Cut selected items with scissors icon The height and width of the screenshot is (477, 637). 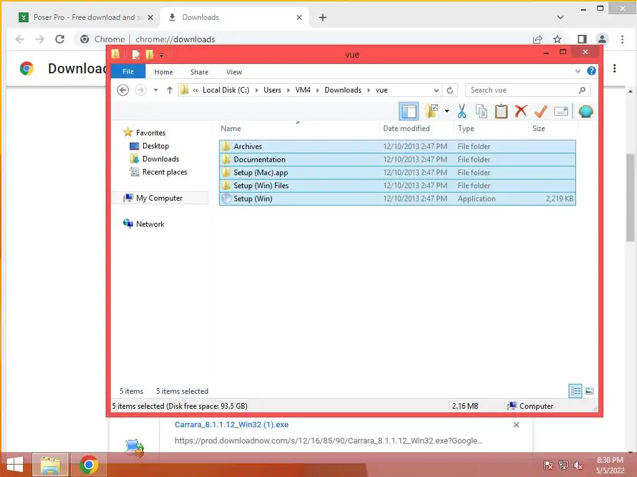[x=462, y=111]
